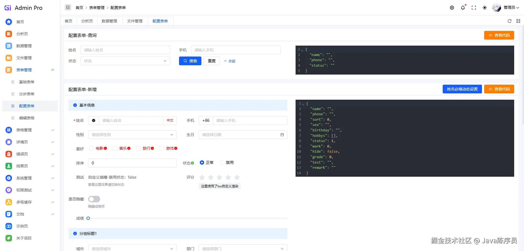Rate with the first 评分 star
524x251 pixels.
202,177
